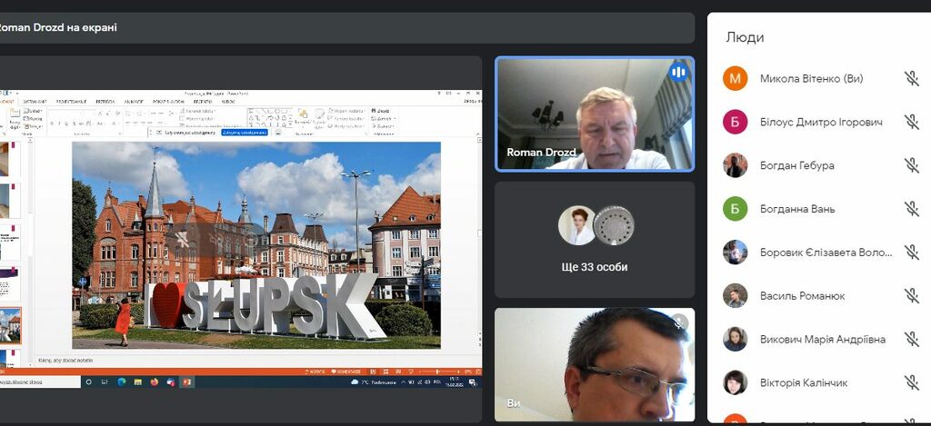Screen dimensions: 931x426
Task: Click the blue sharing button in shared screen
Action: (244, 132)
